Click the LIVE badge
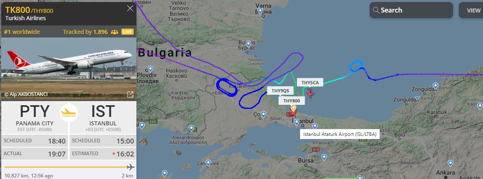The image size is (483, 179). coord(128,32)
